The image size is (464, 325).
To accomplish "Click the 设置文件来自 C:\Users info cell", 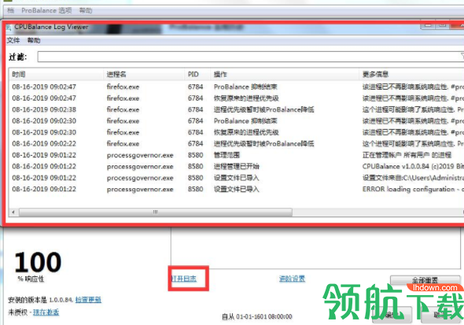I will pyautogui.click(x=413, y=178).
